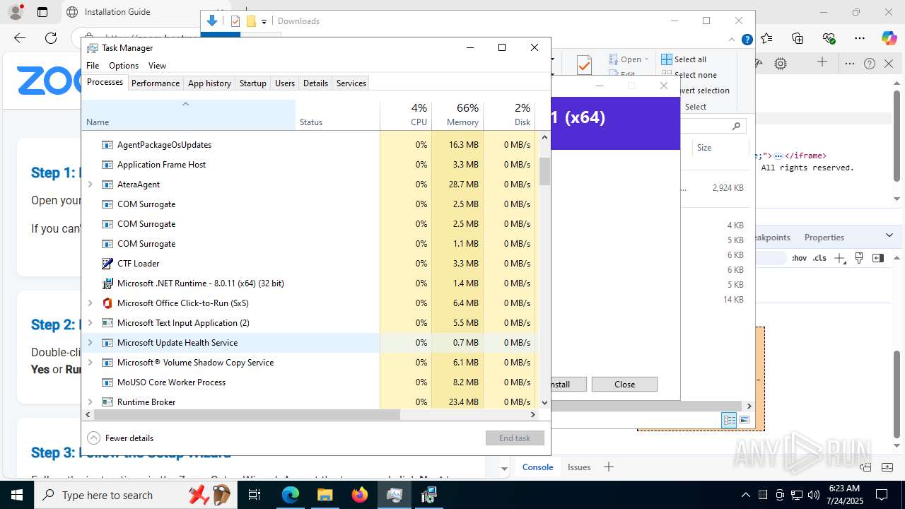Switch Explorer to details view icon
The width and height of the screenshot is (905, 509).
[729, 420]
